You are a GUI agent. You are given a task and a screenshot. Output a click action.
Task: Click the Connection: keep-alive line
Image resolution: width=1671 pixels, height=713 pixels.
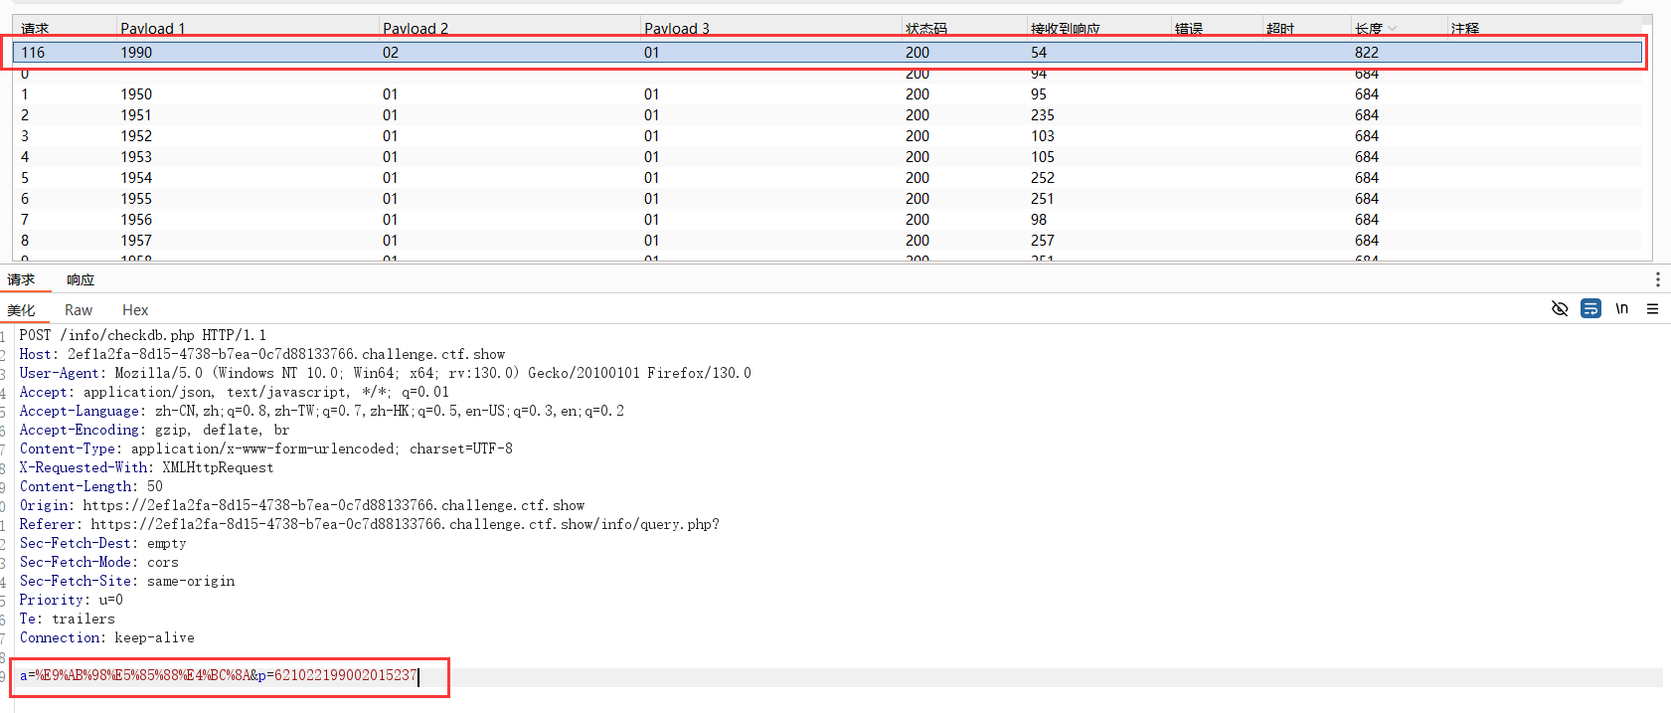pyautogui.click(x=107, y=637)
